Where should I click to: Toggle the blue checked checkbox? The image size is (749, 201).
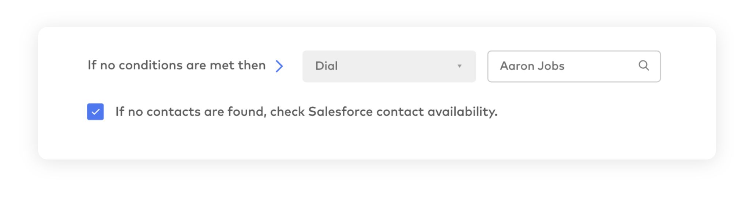95,112
